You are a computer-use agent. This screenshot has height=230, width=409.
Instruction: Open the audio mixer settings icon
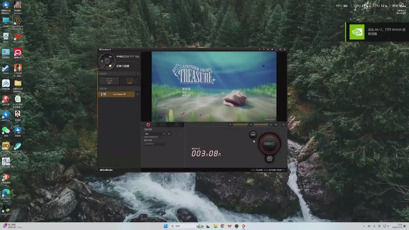click(276, 125)
